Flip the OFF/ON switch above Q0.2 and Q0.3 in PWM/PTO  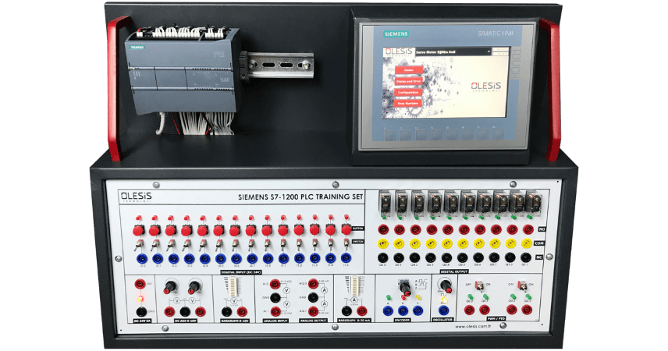pyautogui.click(x=521, y=285)
